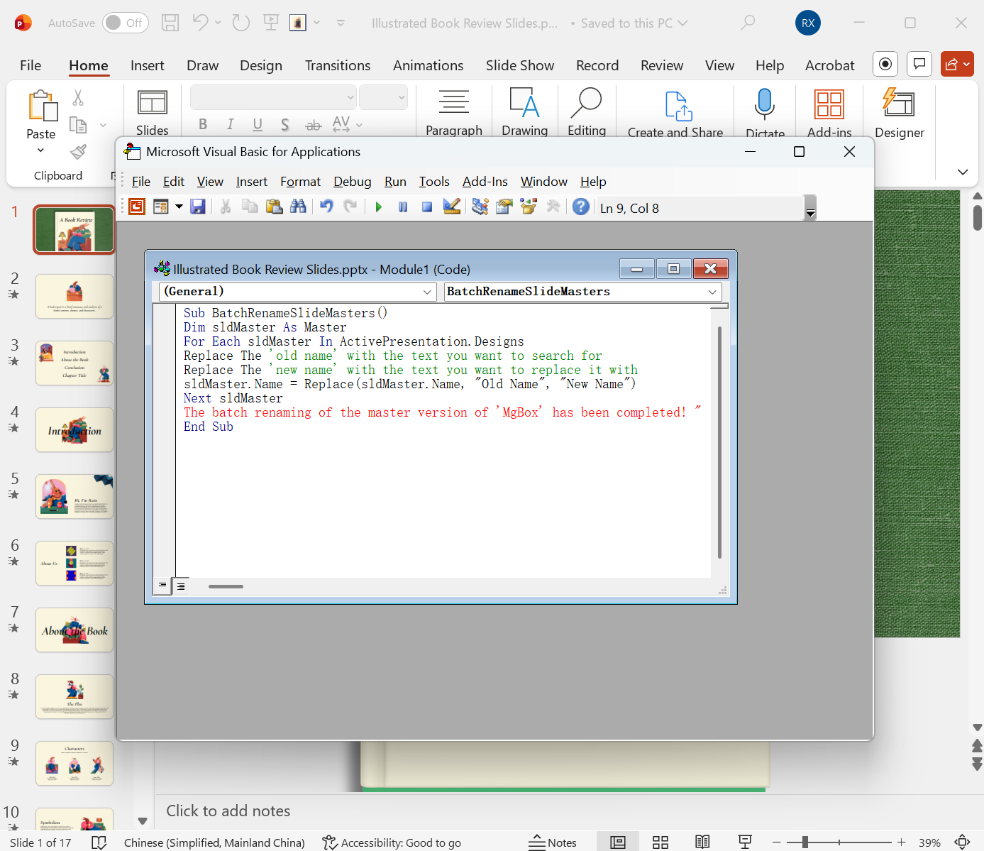Viewport: 984px width, 851px height.
Task: Open the Object Browser icon
Action: 529,207
